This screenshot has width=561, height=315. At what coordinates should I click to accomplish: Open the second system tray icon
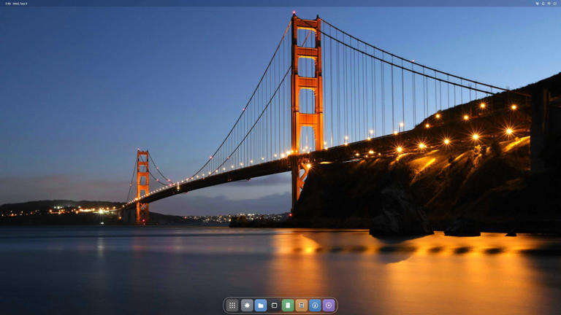(543, 4)
